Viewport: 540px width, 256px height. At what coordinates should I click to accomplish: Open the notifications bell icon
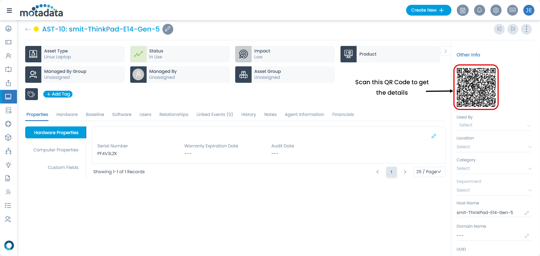click(x=479, y=10)
